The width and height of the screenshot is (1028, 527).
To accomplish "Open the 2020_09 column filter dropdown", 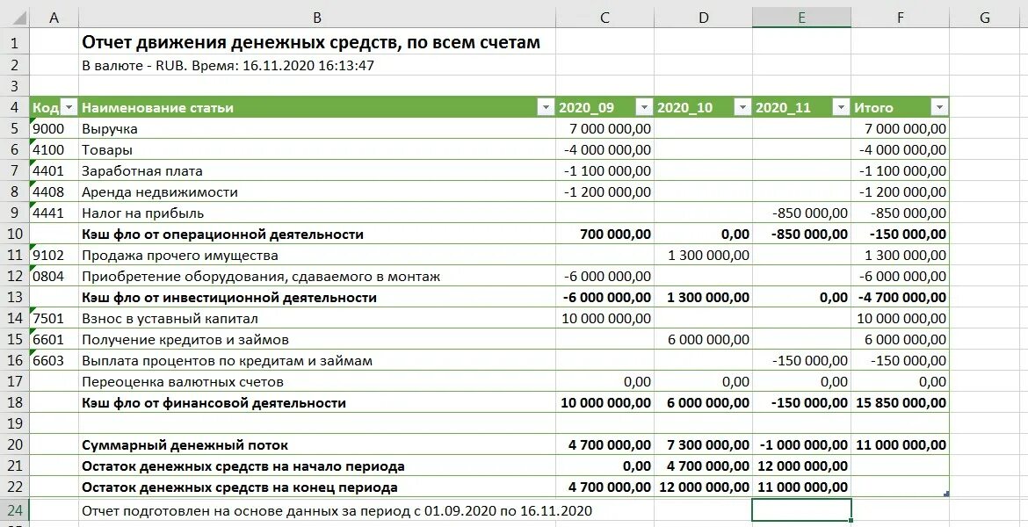I will pos(645,107).
